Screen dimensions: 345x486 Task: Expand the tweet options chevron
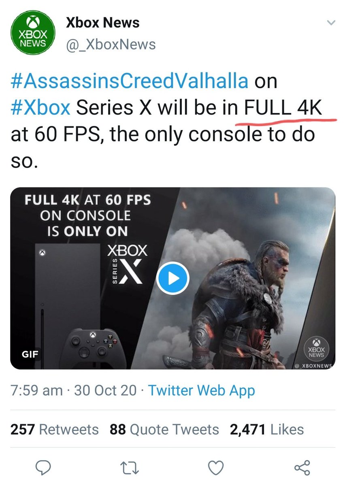(331, 23)
